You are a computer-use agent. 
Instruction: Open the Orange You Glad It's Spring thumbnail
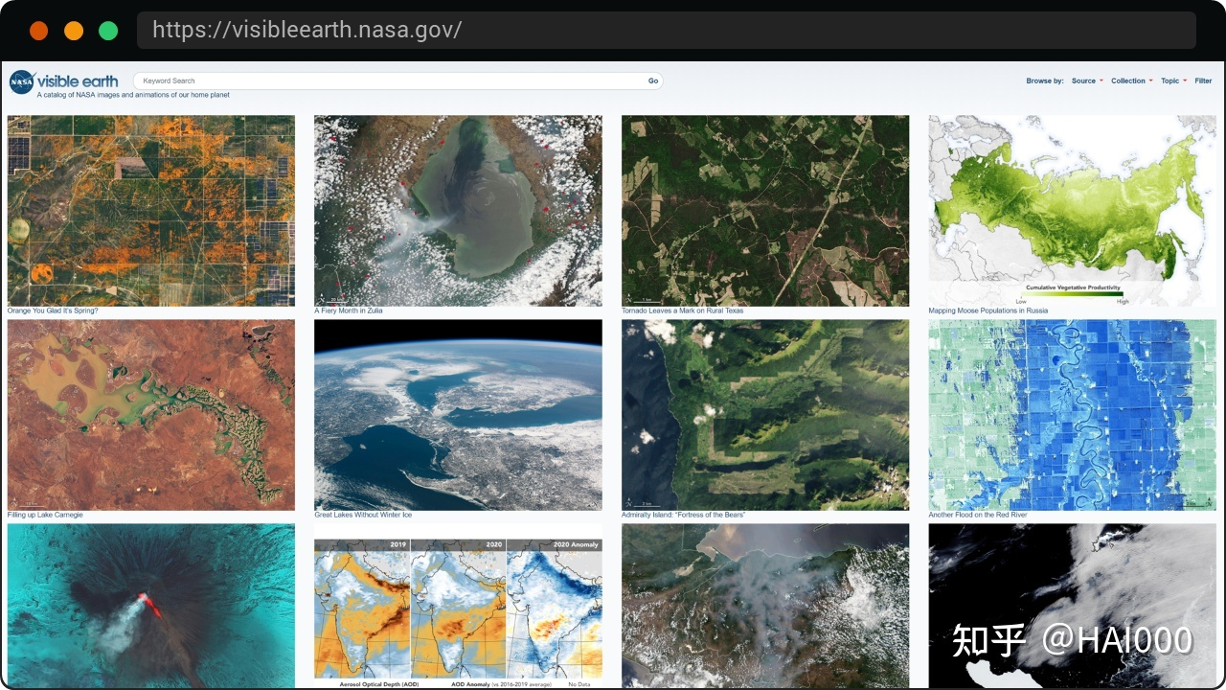pyautogui.click(x=151, y=211)
